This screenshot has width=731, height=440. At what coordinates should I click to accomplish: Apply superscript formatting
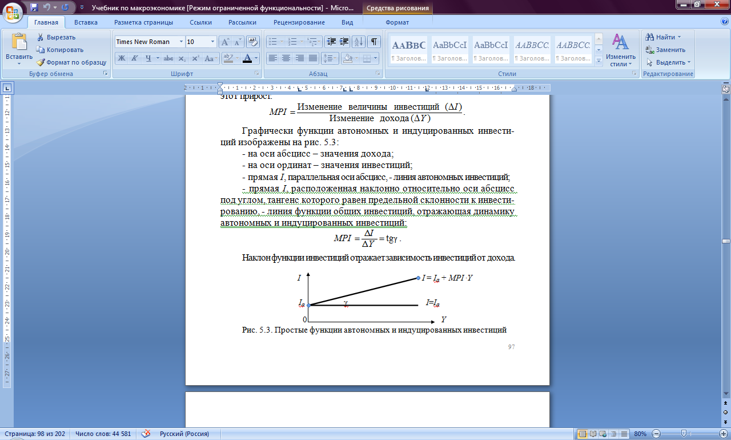[195, 58]
